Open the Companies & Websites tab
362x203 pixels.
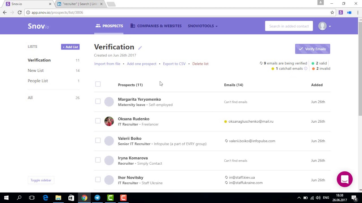point(156,26)
